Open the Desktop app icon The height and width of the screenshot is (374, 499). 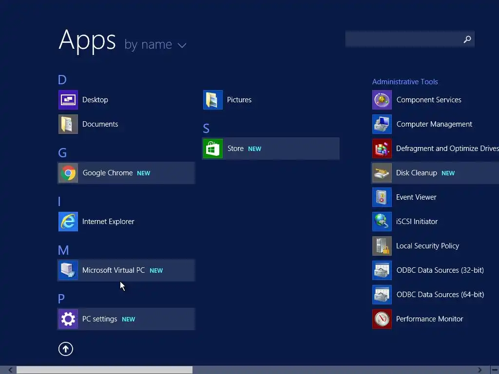click(68, 100)
